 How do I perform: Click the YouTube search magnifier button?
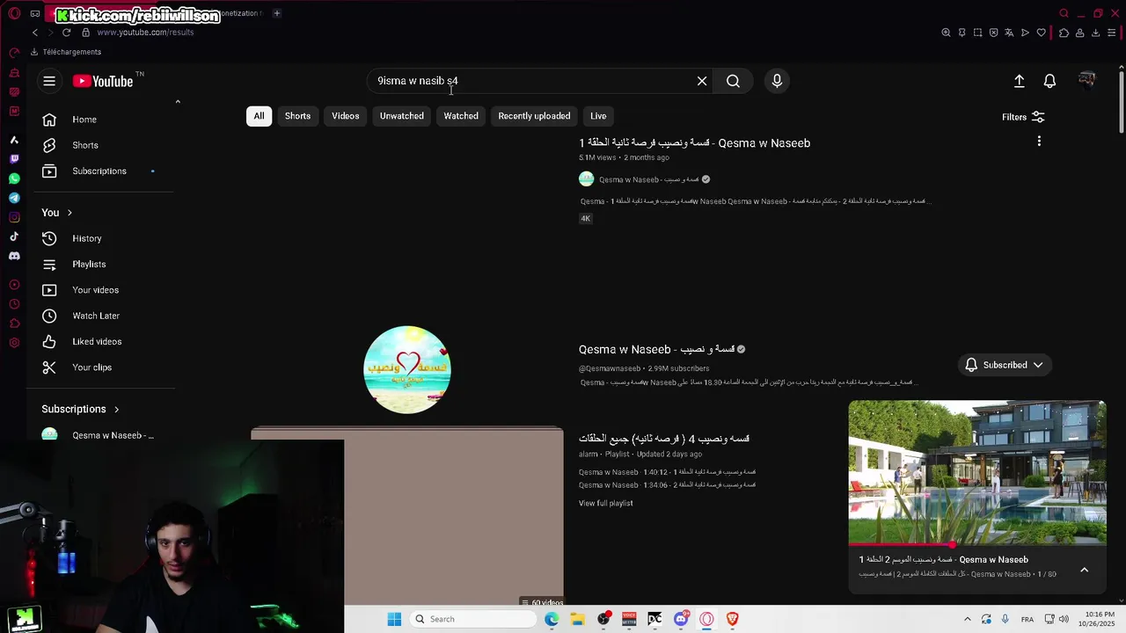click(733, 81)
